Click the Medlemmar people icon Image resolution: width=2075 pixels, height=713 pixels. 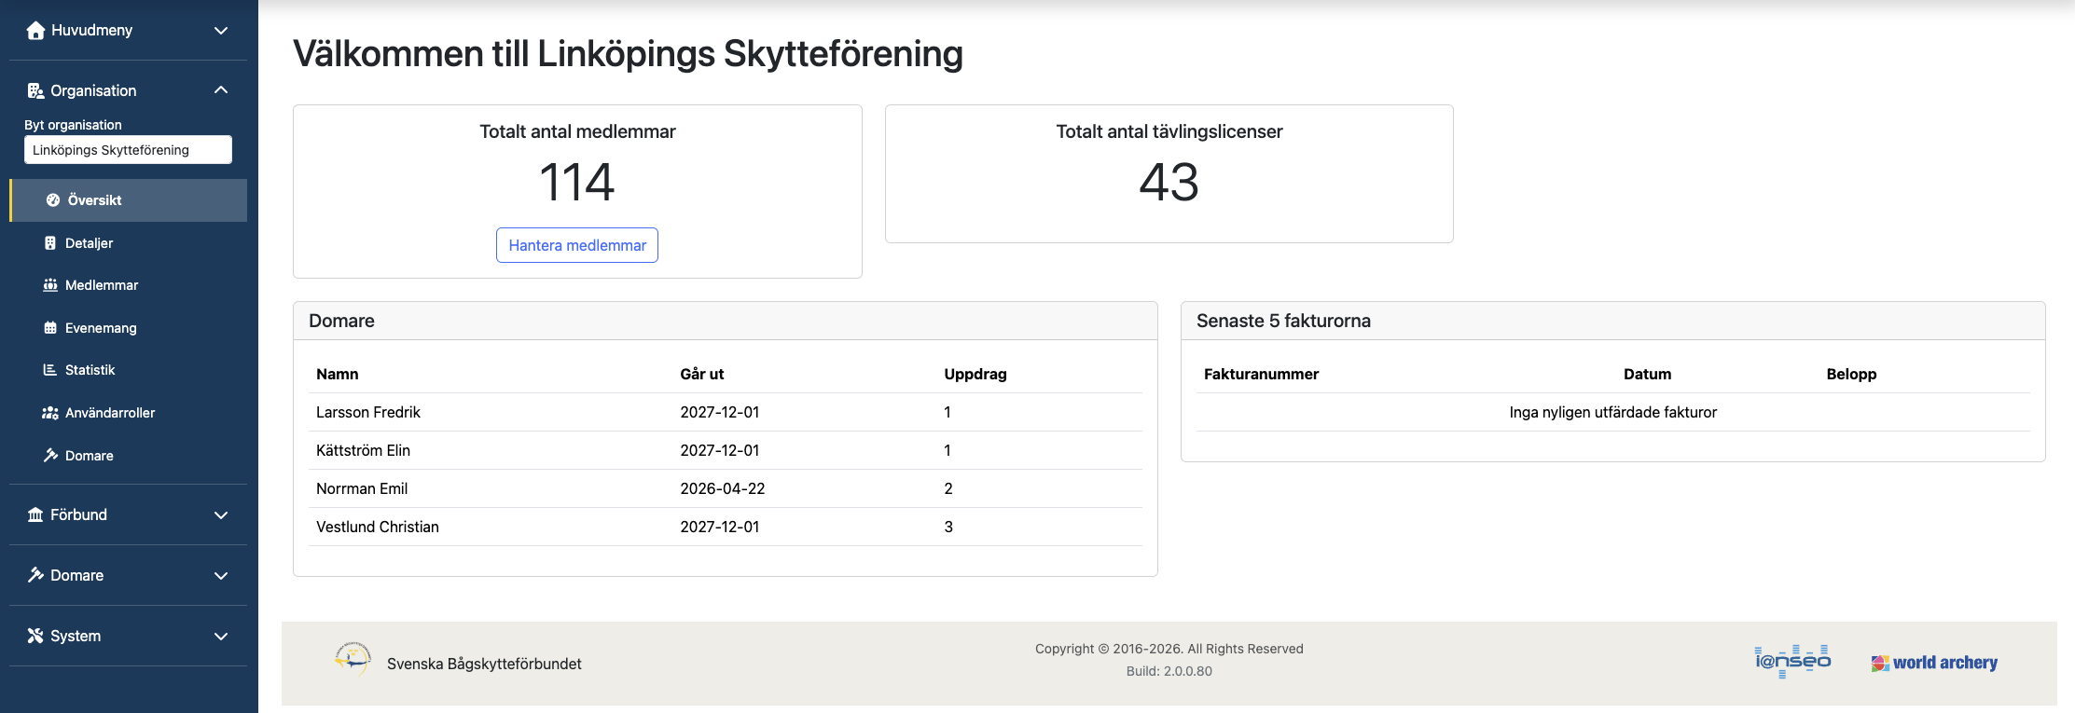[x=50, y=285]
